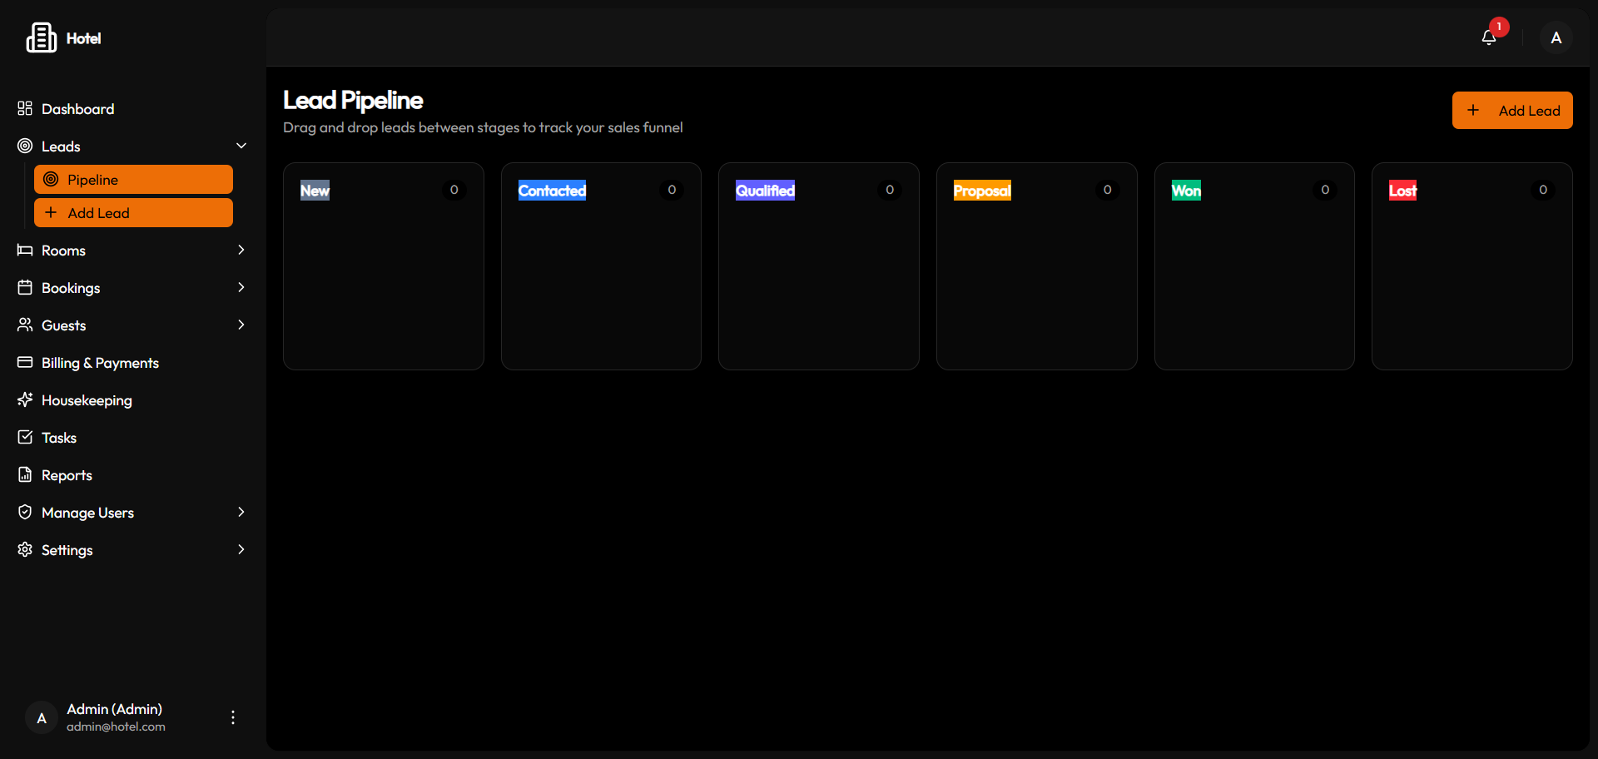Image resolution: width=1598 pixels, height=759 pixels.
Task: Open the user avatar menu at top right
Action: coord(1556,37)
